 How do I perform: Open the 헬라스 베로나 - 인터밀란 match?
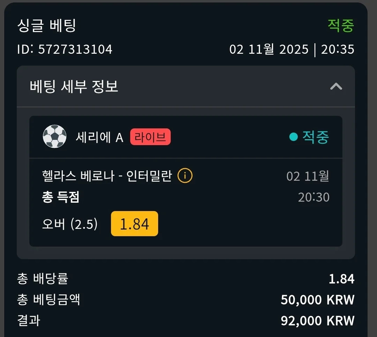click(107, 176)
